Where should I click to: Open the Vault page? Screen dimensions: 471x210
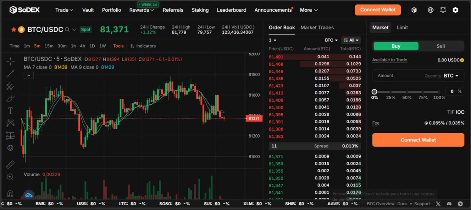pyautogui.click(x=88, y=10)
